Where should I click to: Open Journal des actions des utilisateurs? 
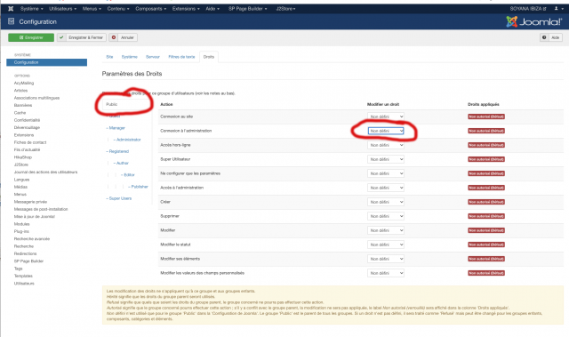click(x=45, y=172)
